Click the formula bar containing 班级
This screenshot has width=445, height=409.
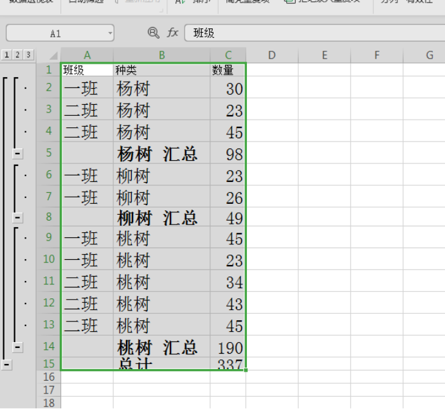coord(314,33)
